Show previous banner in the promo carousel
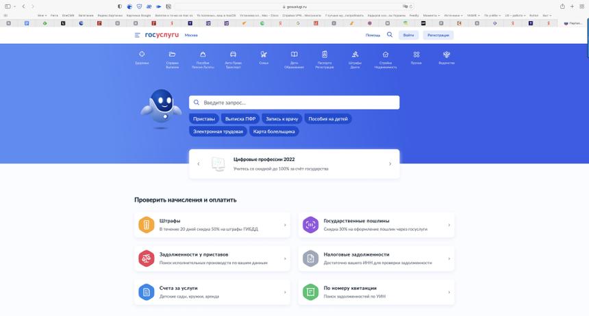This screenshot has width=589, height=316. 199,163
